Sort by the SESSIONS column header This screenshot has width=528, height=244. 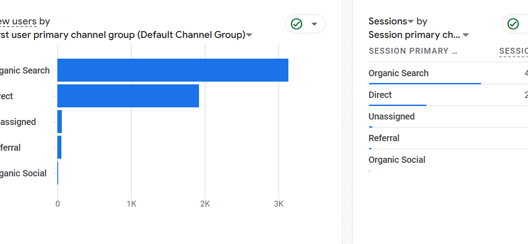[514, 51]
